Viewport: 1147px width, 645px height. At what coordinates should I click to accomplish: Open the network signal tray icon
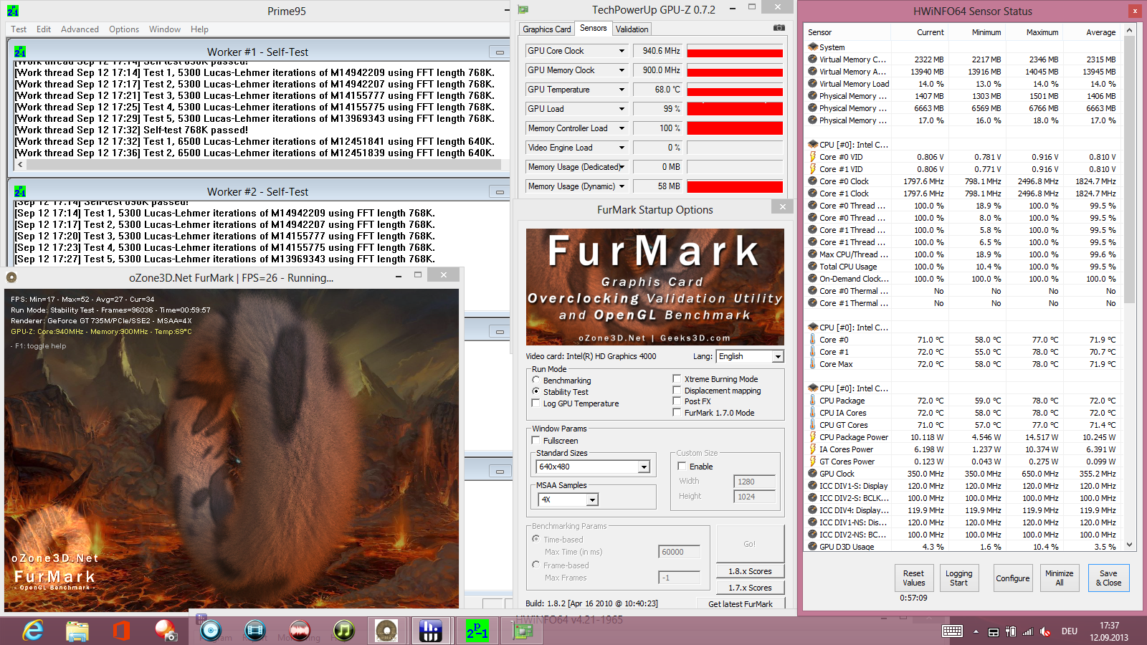pos(1028,631)
